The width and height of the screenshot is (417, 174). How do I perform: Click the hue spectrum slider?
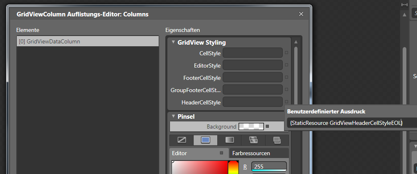(233, 167)
